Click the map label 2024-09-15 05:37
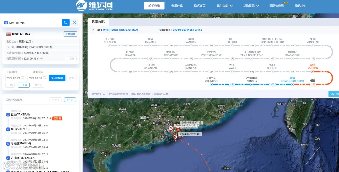The width and height of the screenshot is (339, 172). pyautogui.click(x=186, y=126)
